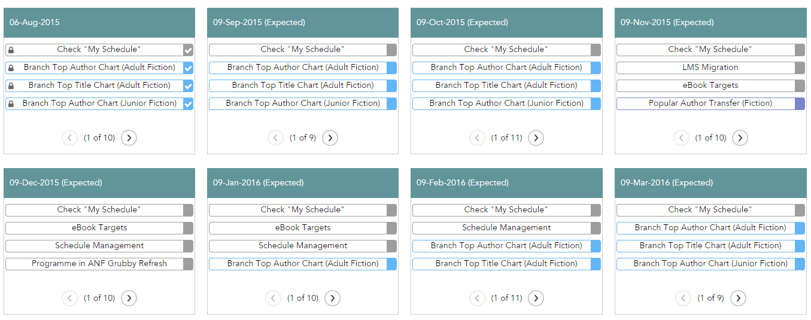This screenshot has width=811, height=320.
Task: Select the 09-Nov-2015 (Expected) card header
Action: tap(710, 23)
